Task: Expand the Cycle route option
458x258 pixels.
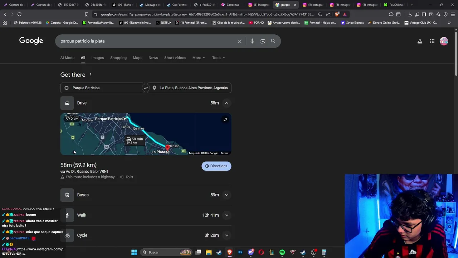Action: tap(226, 235)
